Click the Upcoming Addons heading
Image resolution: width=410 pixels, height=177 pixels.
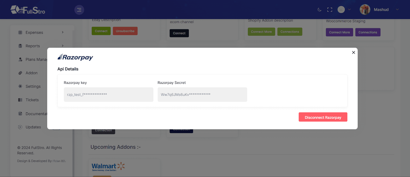click(x=116, y=147)
